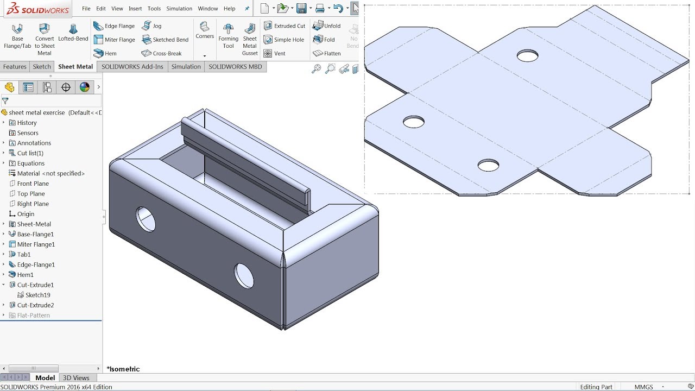The image size is (695, 391).
Task: Open the Corners dropdown arrow
Action: click(205, 55)
